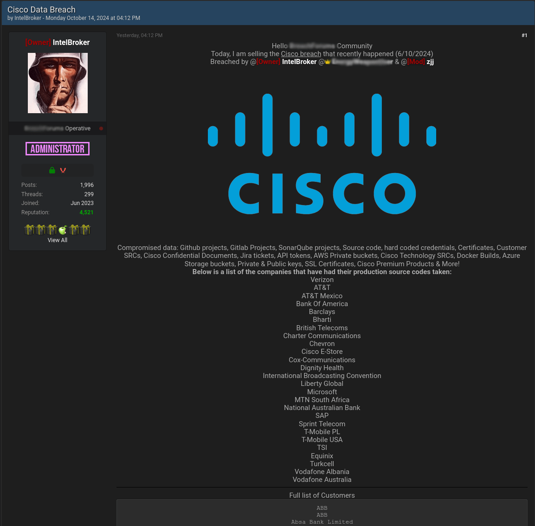Screen dimensions: 535x526
Task: Click the green apple award icon
Action: point(63,230)
